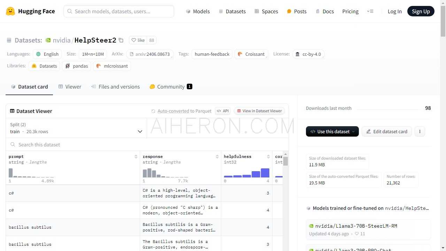446x251 pixels.
Task: Open the Models page
Action: [x=198, y=11]
